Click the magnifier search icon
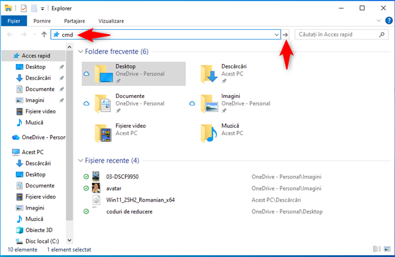 [x=382, y=35]
